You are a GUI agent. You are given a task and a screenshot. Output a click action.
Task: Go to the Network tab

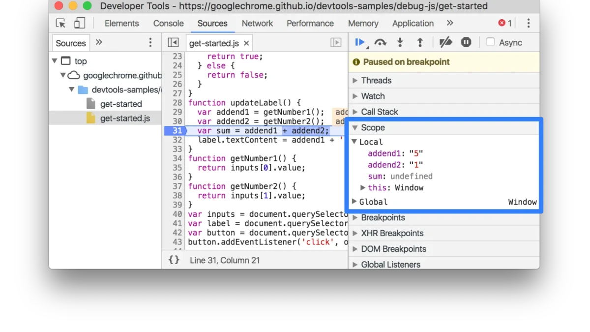pos(257,23)
